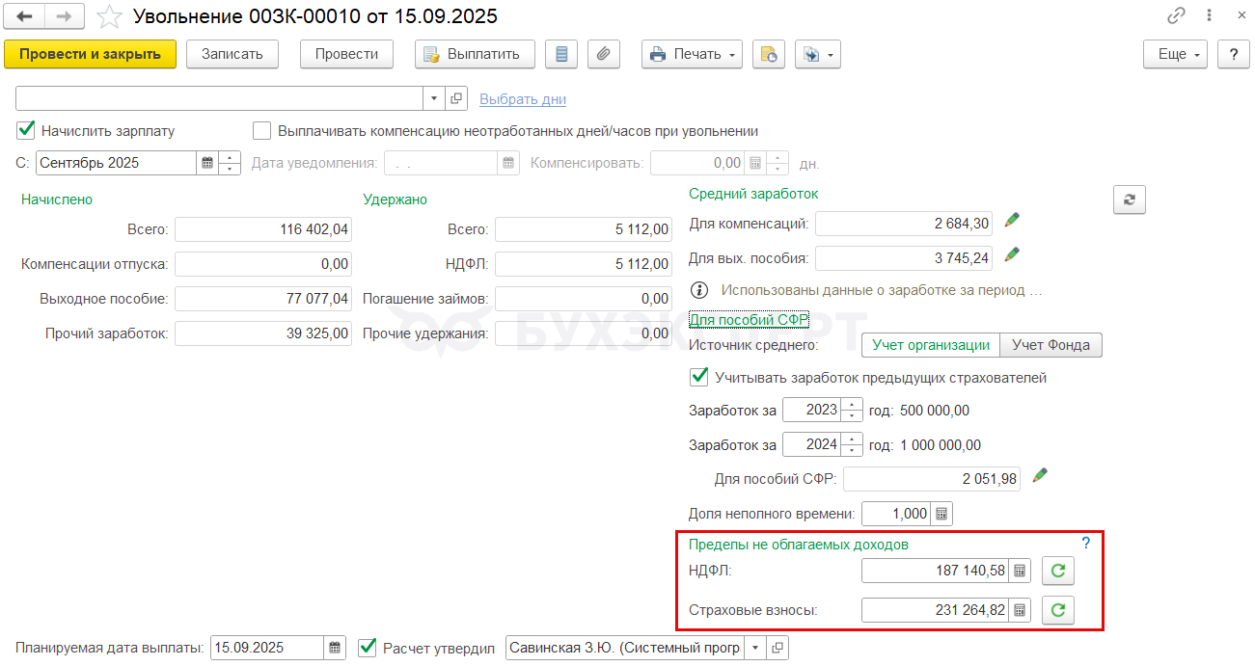
Task: Open calculator for Страховые взносы limit field
Action: point(1020,609)
